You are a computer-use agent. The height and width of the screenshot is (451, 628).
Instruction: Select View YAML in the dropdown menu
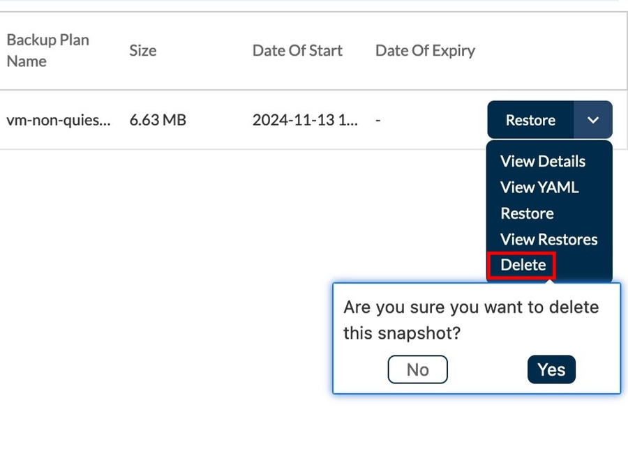pos(539,188)
